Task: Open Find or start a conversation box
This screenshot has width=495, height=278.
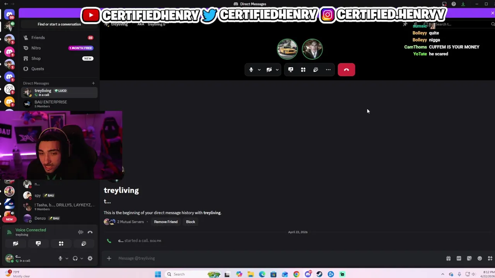Action: (x=59, y=24)
